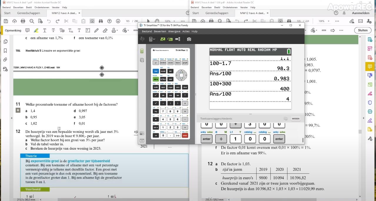Open calculator model dropdown in TI-SmartView
The height and width of the screenshot is (201, 376).
(x=152, y=39)
